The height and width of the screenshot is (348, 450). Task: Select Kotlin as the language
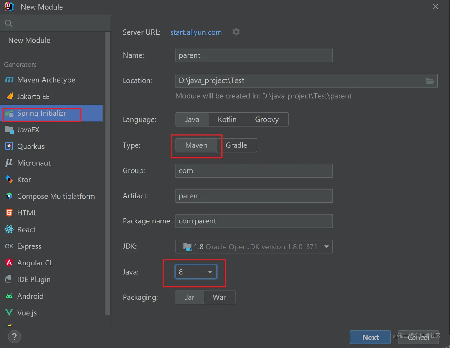[227, 119]
